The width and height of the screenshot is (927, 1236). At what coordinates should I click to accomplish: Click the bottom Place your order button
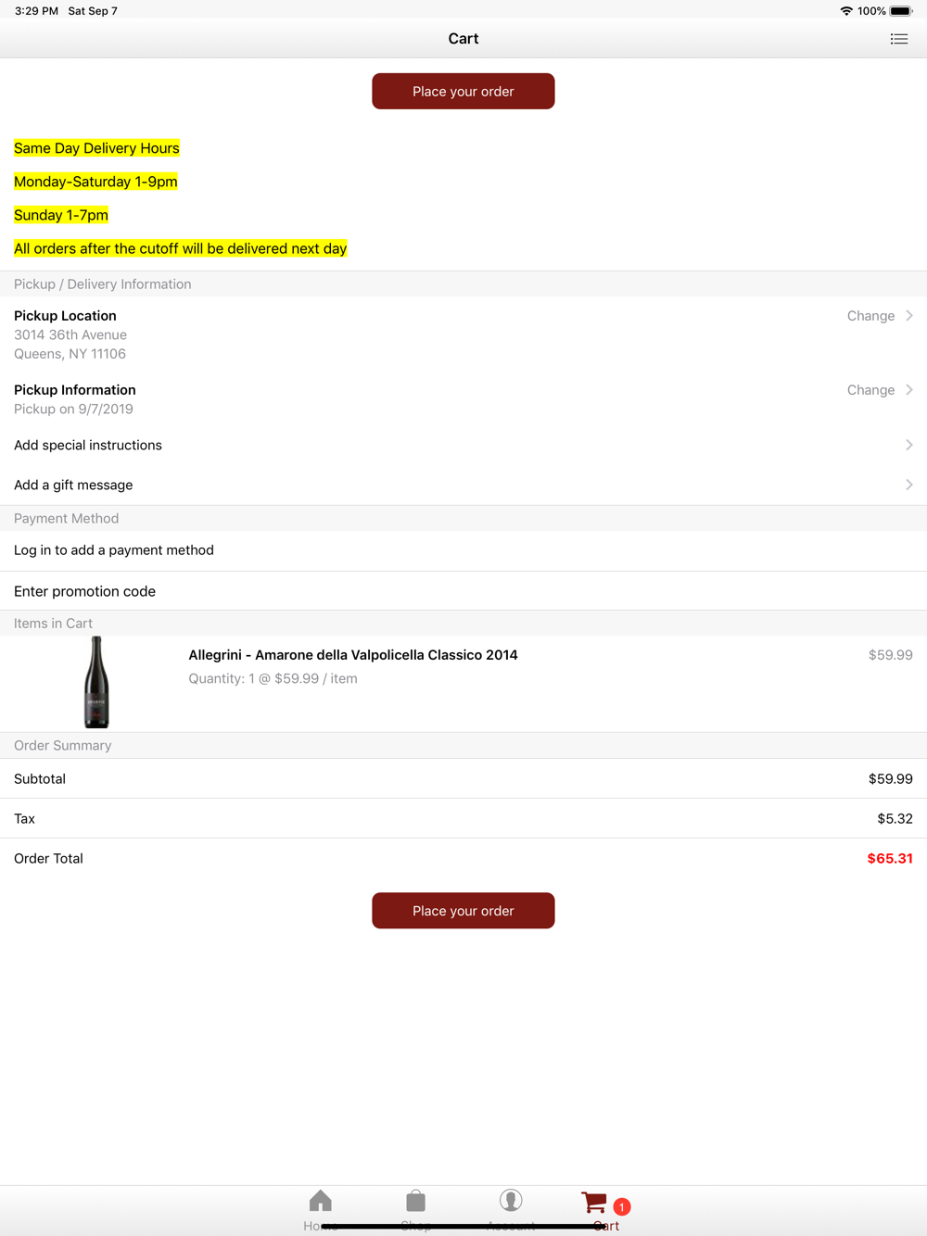click(463, 911)
